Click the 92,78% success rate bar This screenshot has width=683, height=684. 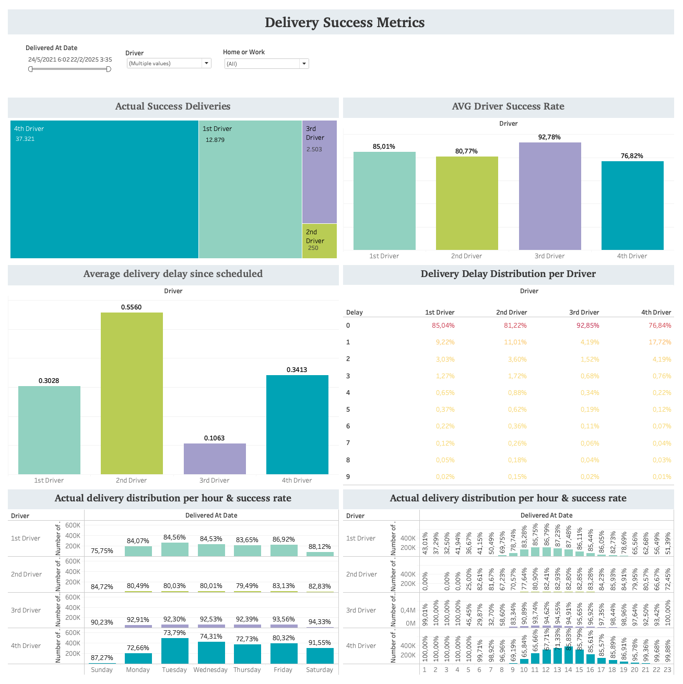(550, 196)
